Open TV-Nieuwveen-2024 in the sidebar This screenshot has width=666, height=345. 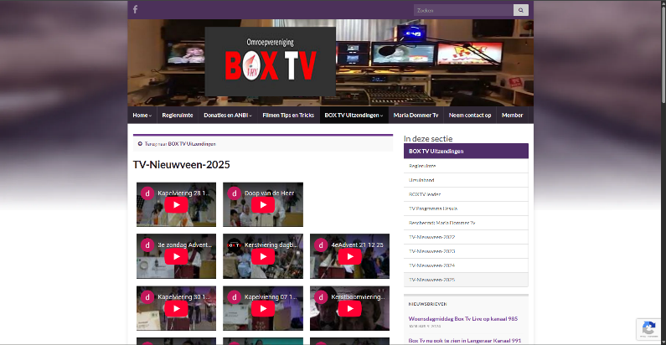tap(431, 265)
